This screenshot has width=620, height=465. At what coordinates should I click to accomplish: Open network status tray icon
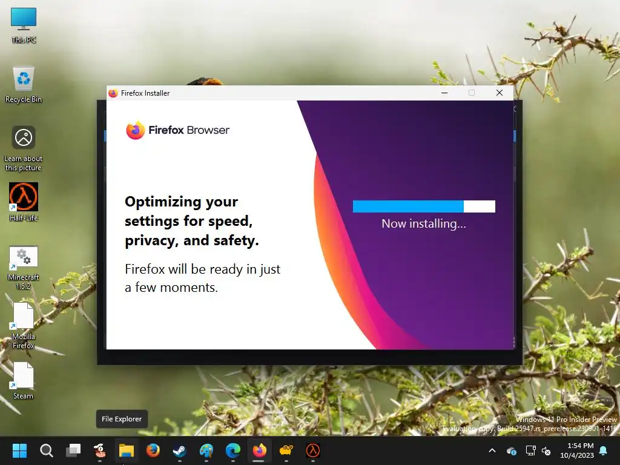(x=530, y=450)
